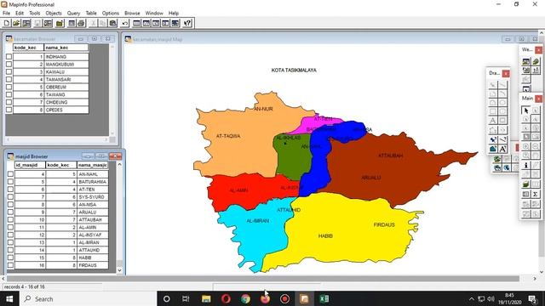
Task: Click the main window horizontal scroll-right arrow
Action: (535, 279)
